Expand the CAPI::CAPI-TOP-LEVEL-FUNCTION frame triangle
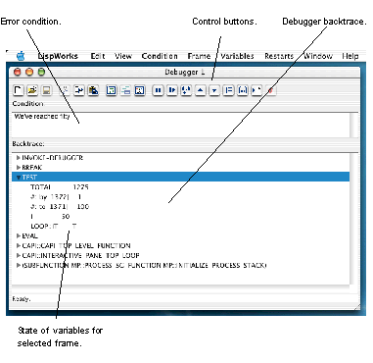Screen dimensions: 373x363 tap(19, 245)
